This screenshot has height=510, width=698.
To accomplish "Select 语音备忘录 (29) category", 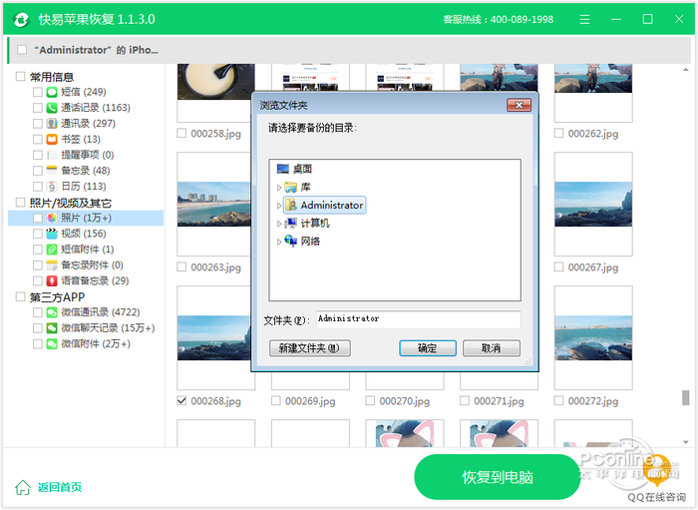I will click(x=95, y=281).
